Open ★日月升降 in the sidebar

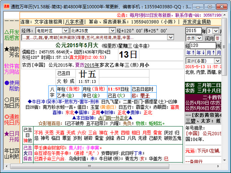11,136
